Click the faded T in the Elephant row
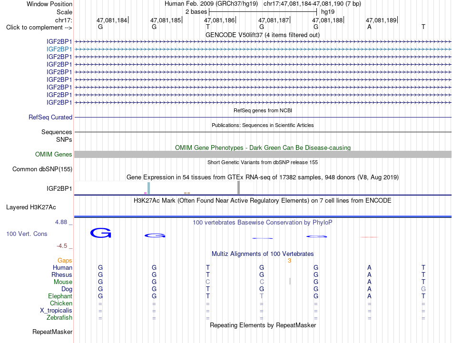This screenshot has height=343, width=452. [262, 296]
